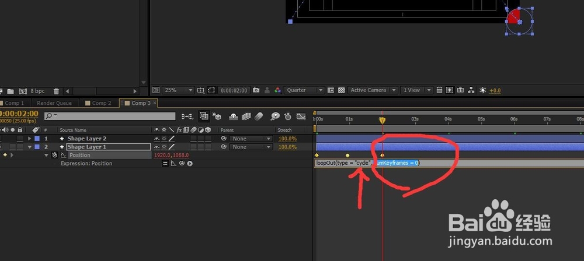Enable the Motion Blur timeline icon
This screenshot has width=584, height=261.
259,117
